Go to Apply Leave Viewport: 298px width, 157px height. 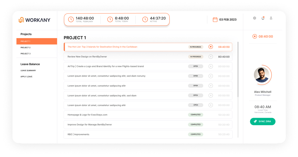coord(26,77)
